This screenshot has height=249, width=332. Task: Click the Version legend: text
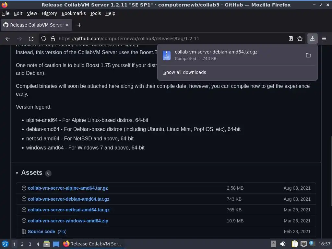tap(34, 107)
